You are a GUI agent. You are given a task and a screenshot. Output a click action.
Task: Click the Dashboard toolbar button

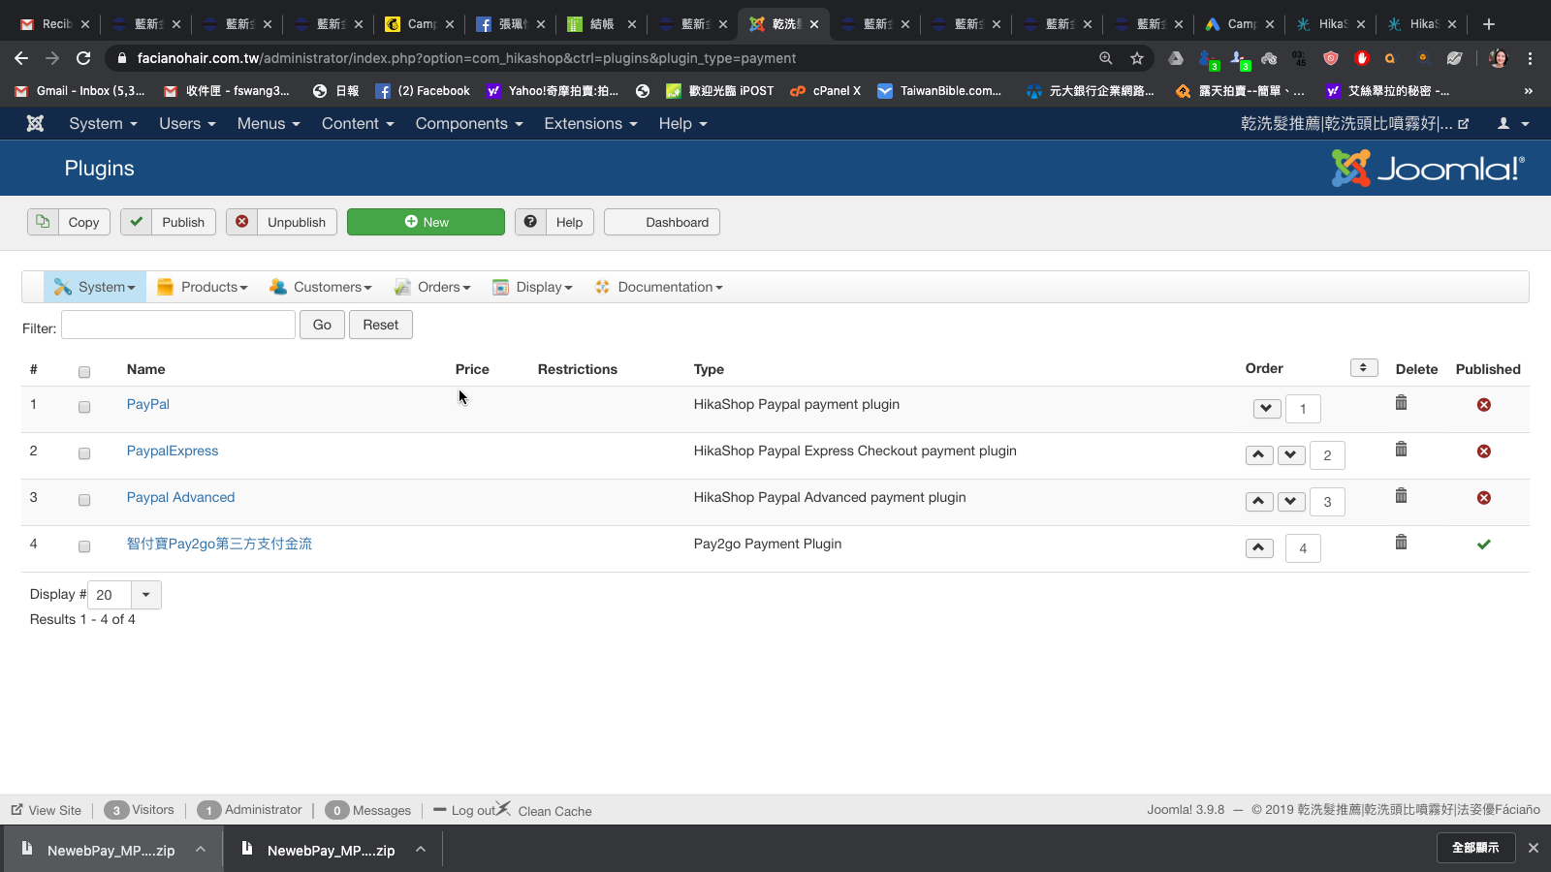tap(662, 222)
